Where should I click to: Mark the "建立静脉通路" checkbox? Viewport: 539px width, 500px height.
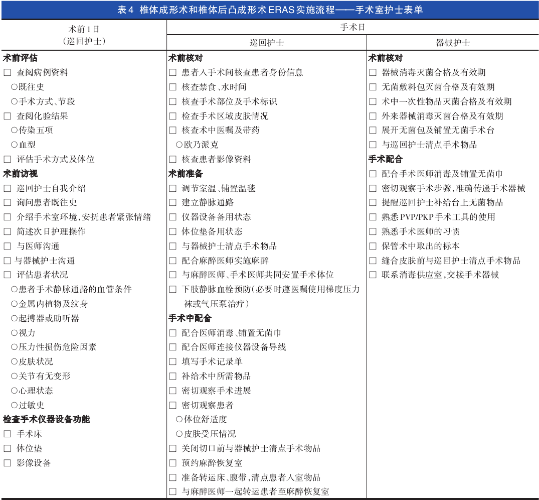[x=172, y=203]
